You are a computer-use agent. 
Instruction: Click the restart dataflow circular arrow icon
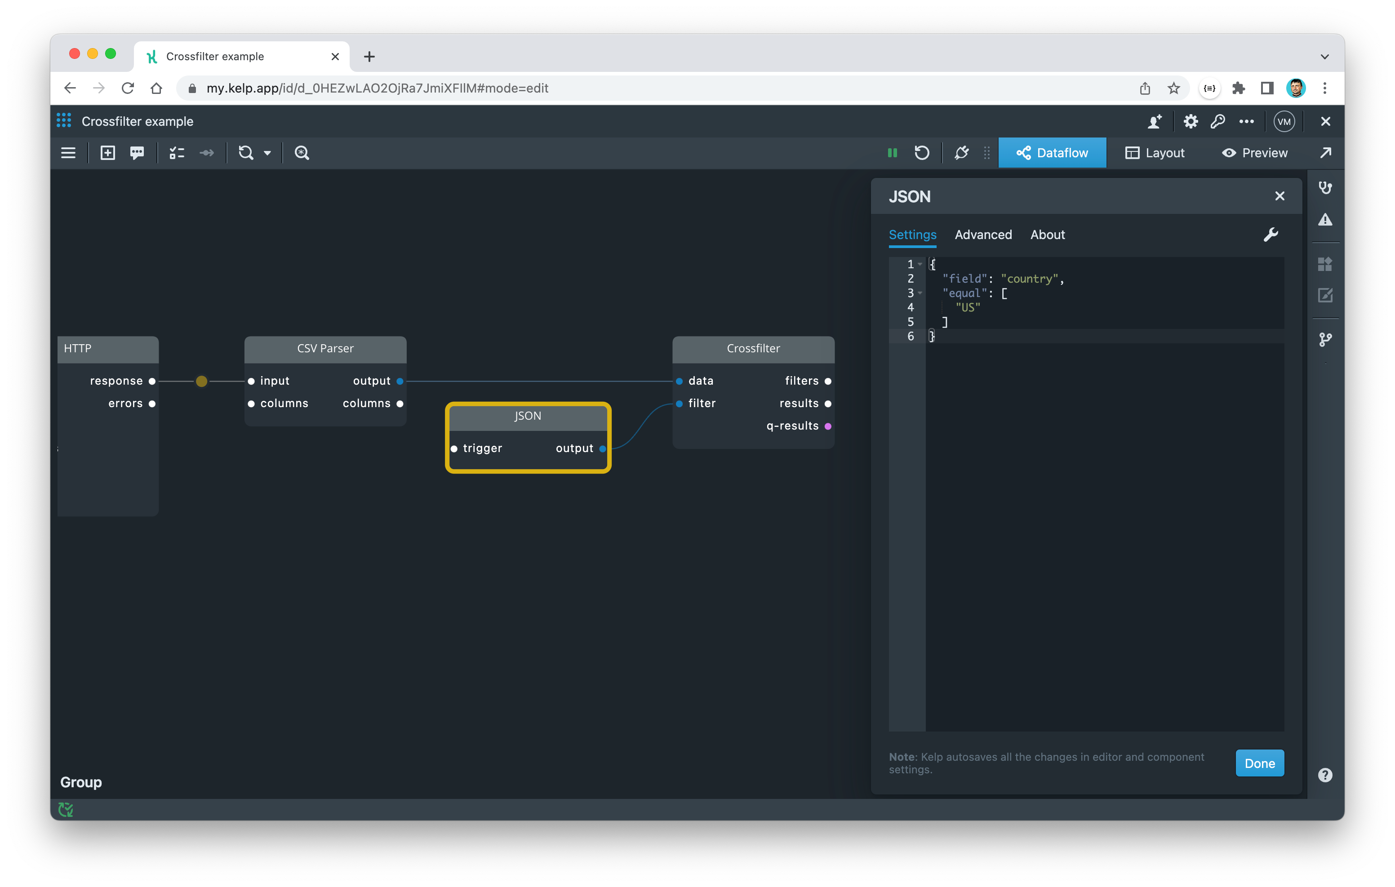click(x=922, y=153)
